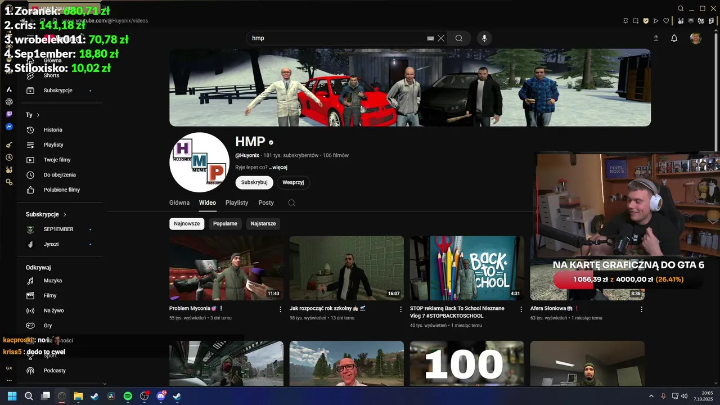Open the SEP1EMBER subscription channel
The width and height of the screenshot is (720, 405).
[58, 229]
